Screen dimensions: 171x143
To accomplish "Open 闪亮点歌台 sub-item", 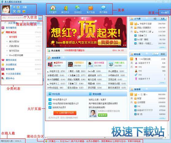I will coord(14,46).
